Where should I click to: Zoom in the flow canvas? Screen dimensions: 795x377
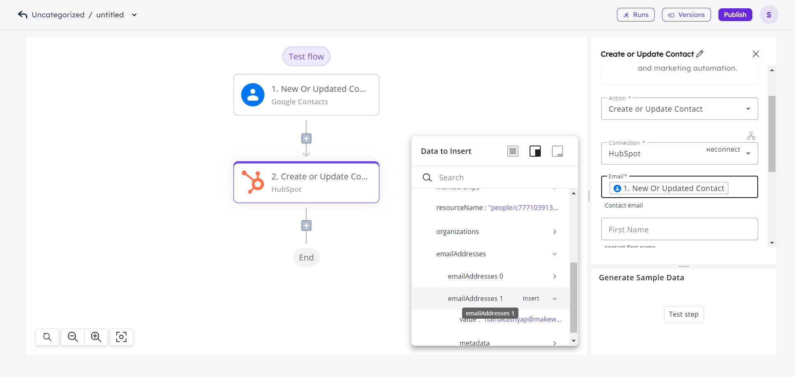pos(96,337)
